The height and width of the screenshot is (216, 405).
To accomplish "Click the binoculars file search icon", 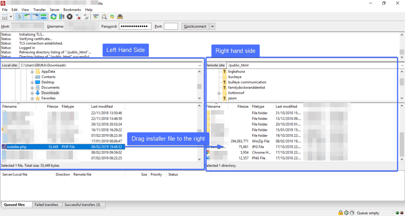I will pyautogui.click(x=120, y=17).
